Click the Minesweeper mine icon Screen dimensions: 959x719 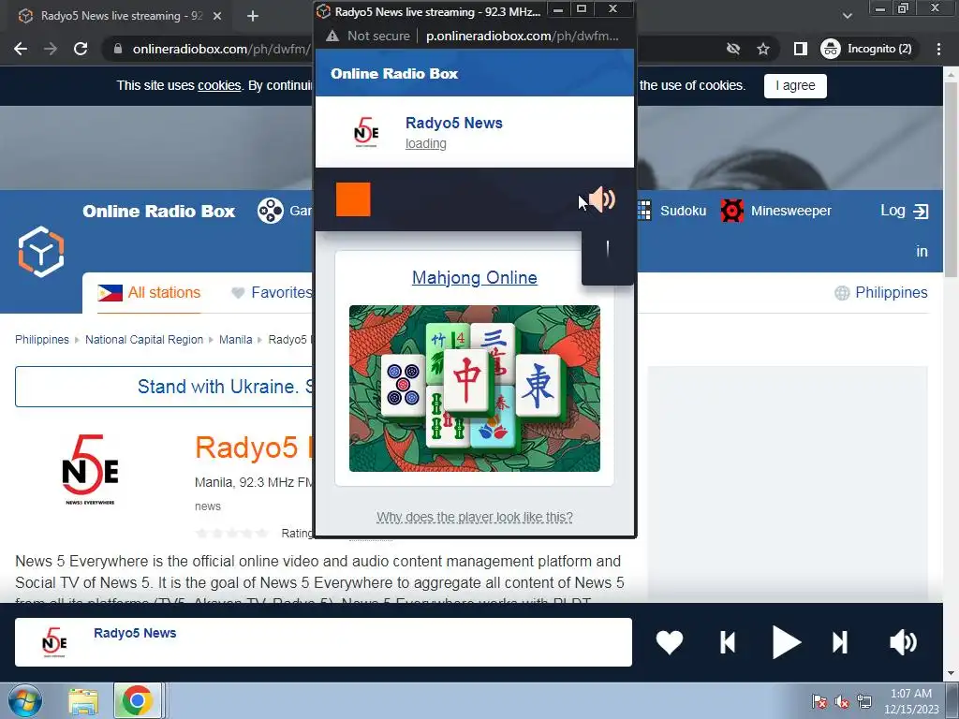[732, 211]
